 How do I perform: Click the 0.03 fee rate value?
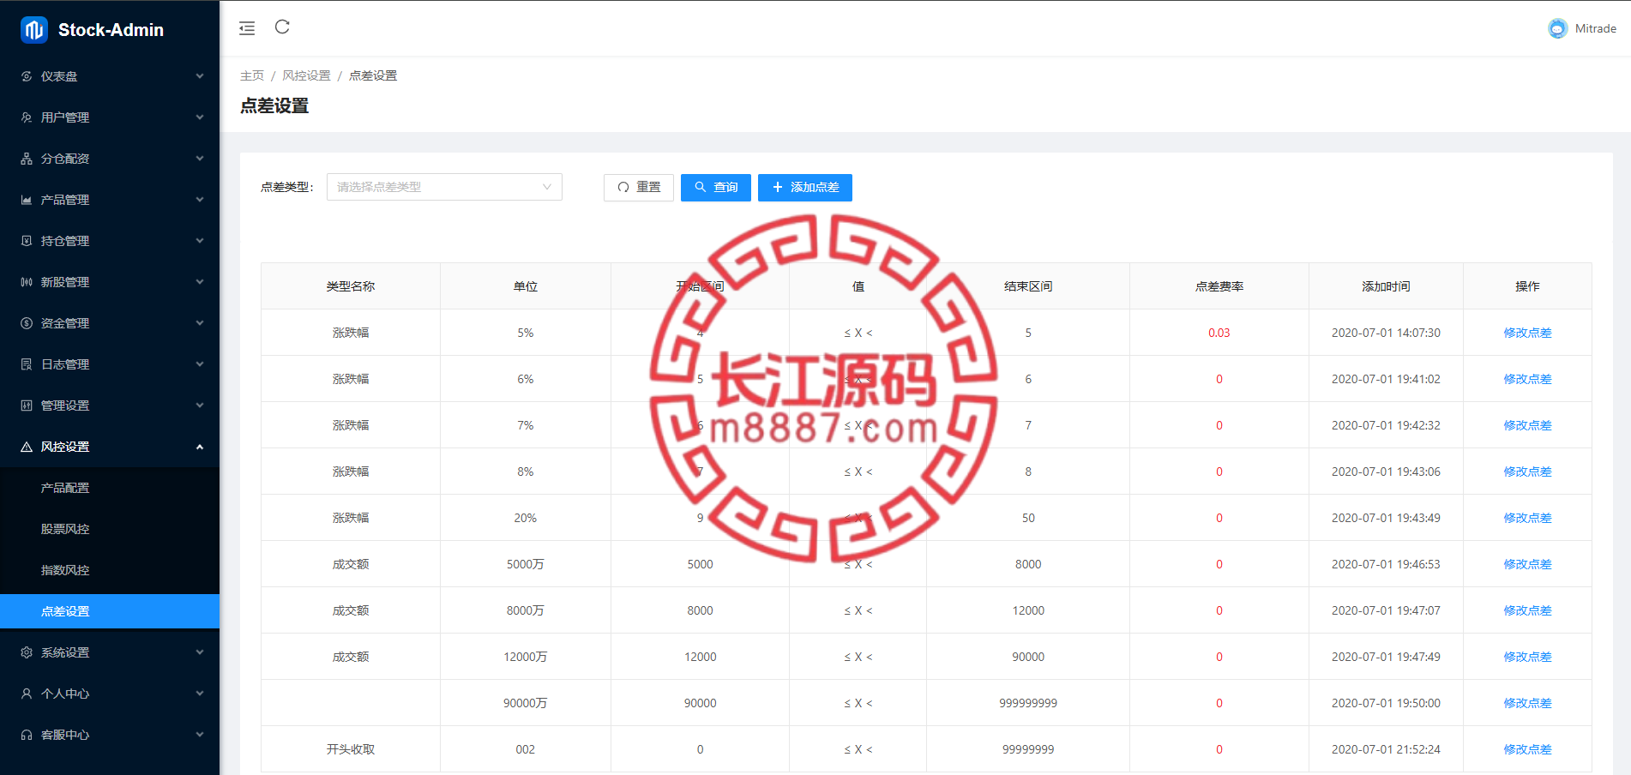pyautogui.click(x=1219, y=333)
